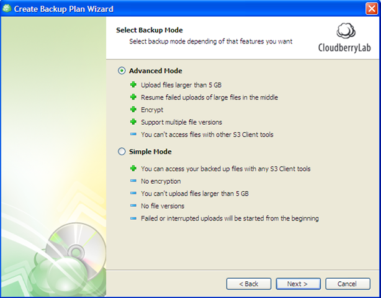Select the Simple Mode radio button
Viewport: 381px width, 298px height.
[x=122, y=151]
